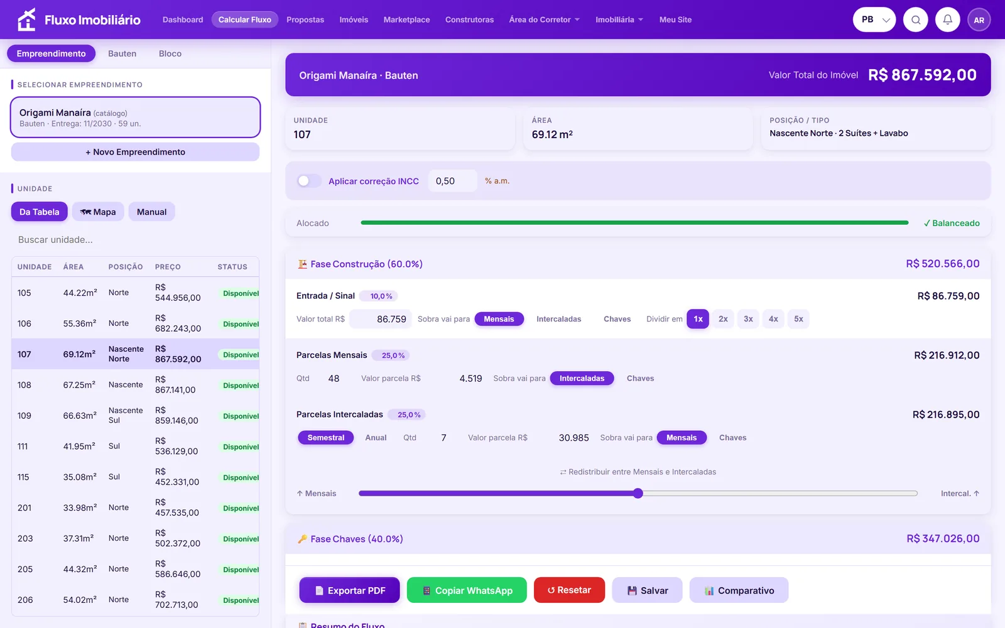Image resolution: width=1005 pixels, height=628 pixels.
Task: Select unit 108 row
Action: pos(135,385)
